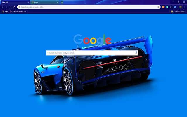This screenshot has width=187, height=117.
Task: Reload the current page
Action: point(11,7)
